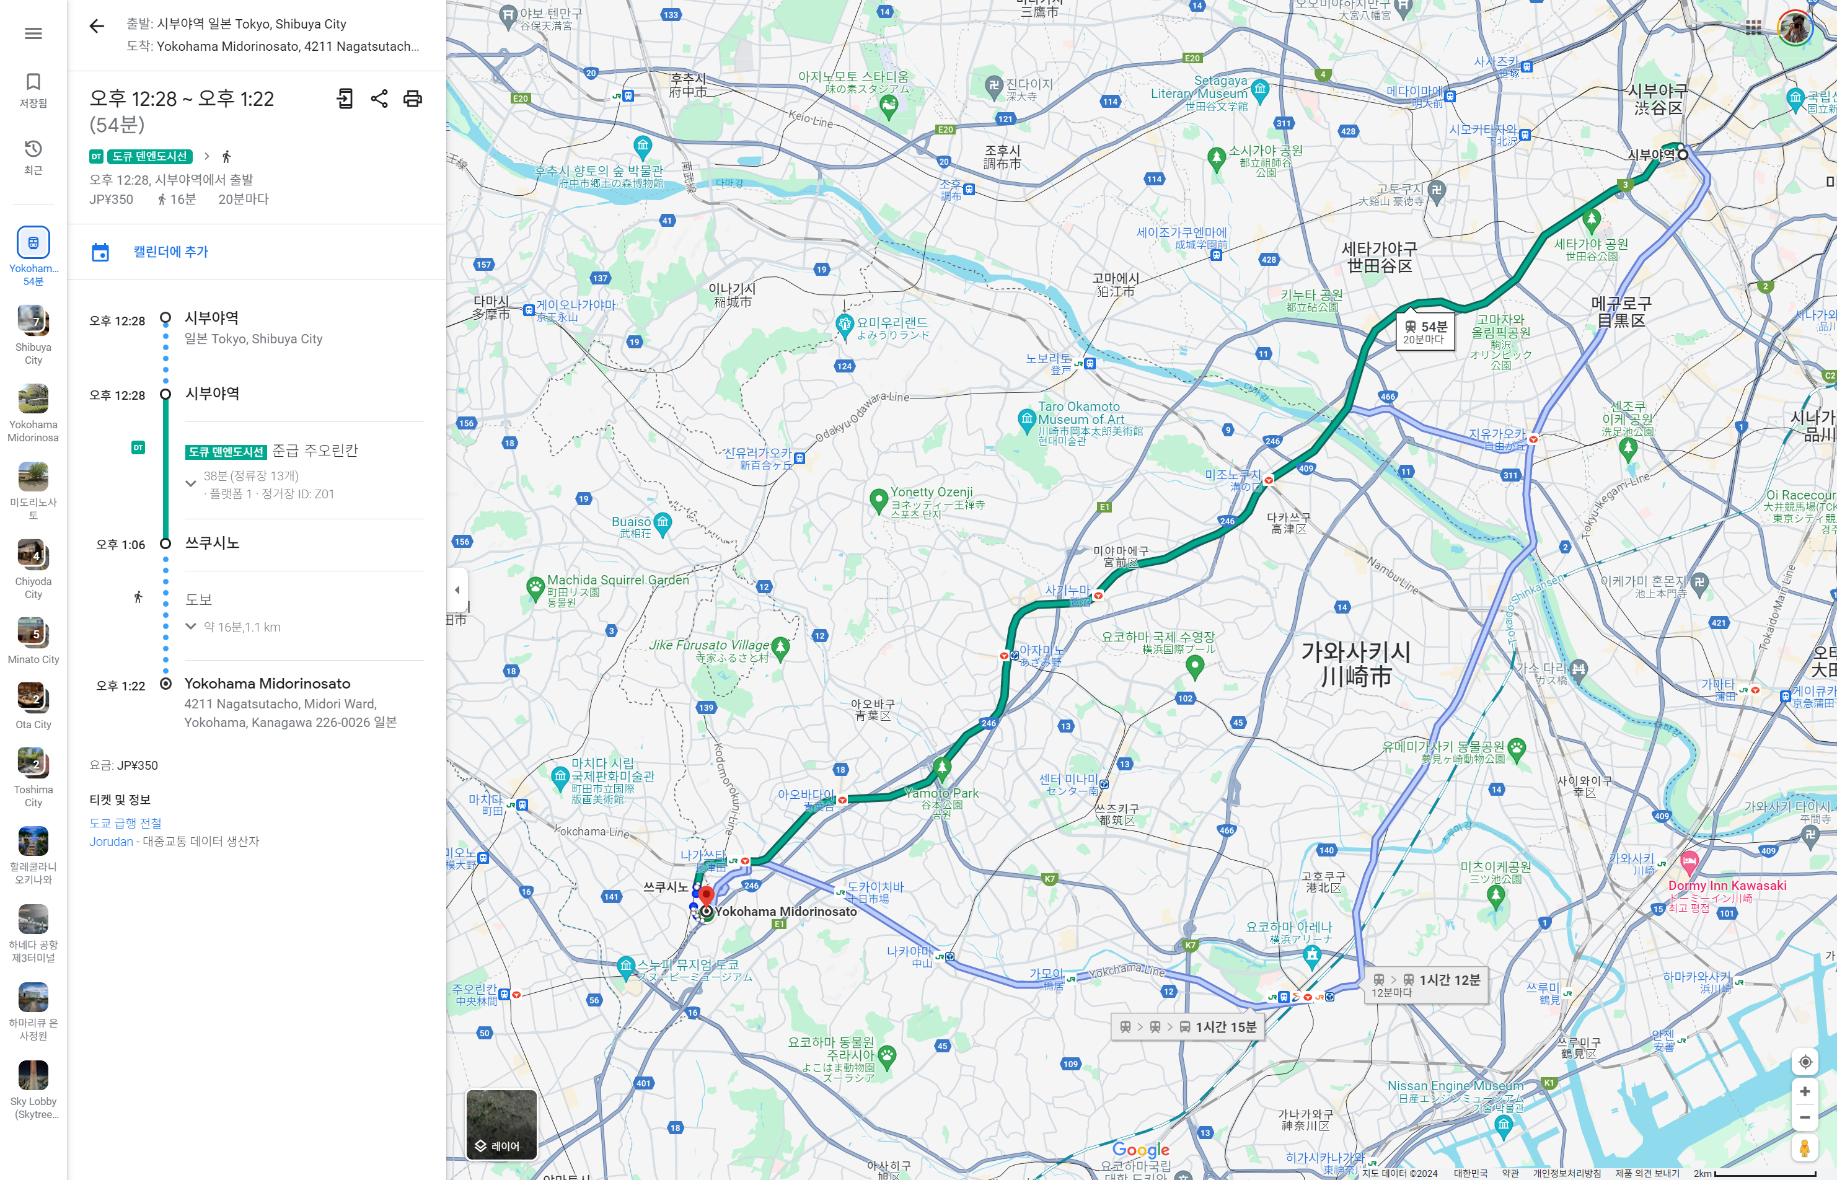Image resolution: width=1837 pixels, height=1180 pixels.
Task: Click the 캘린더에 추가 button
Action: [170, 252]
